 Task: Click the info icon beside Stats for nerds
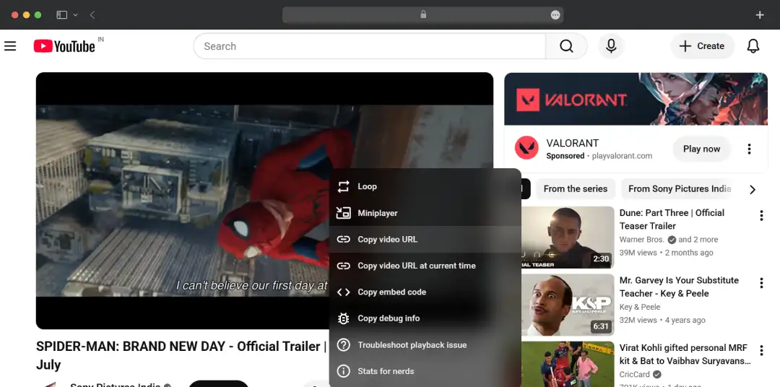pyautogui.click(x=343, y=371)
